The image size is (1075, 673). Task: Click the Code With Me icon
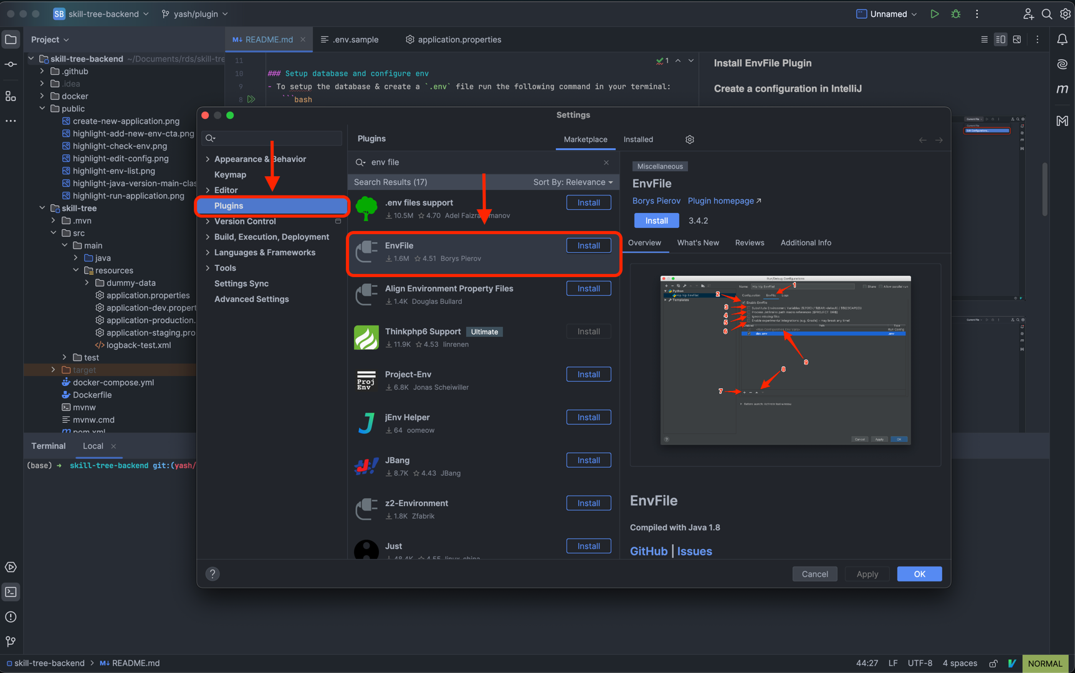click(x=1028, y=14)
